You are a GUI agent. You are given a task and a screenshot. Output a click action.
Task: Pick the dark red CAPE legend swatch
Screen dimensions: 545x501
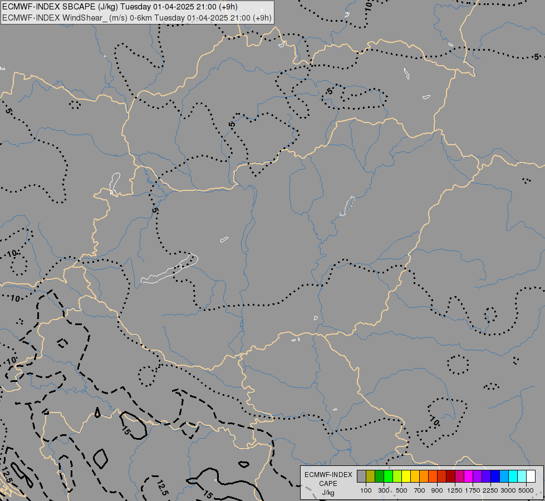(x=451, y=476)
